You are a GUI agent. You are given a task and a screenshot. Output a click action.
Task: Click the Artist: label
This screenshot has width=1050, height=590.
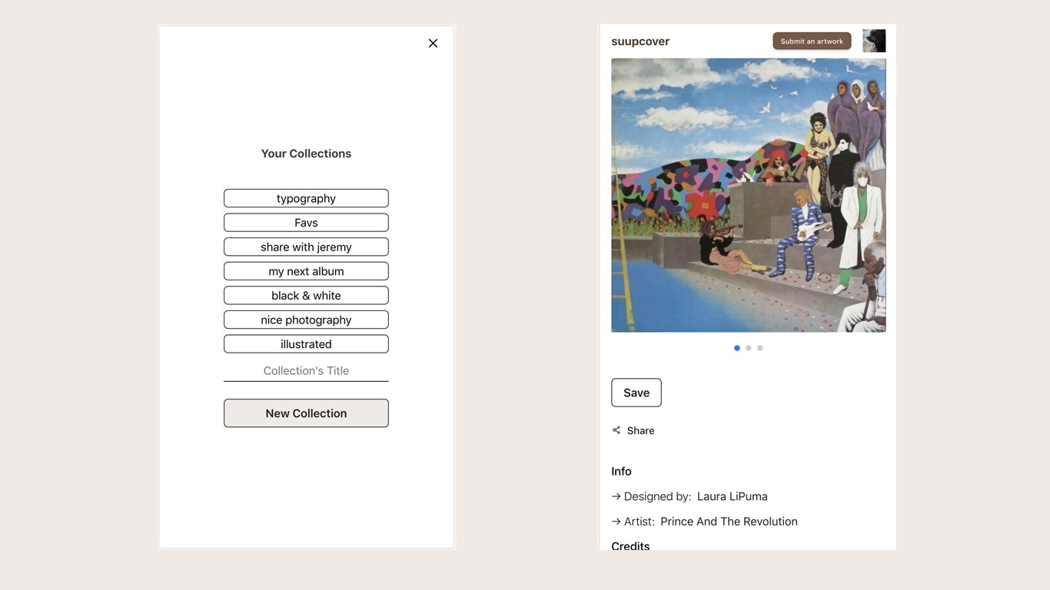(x=640, y=522)
